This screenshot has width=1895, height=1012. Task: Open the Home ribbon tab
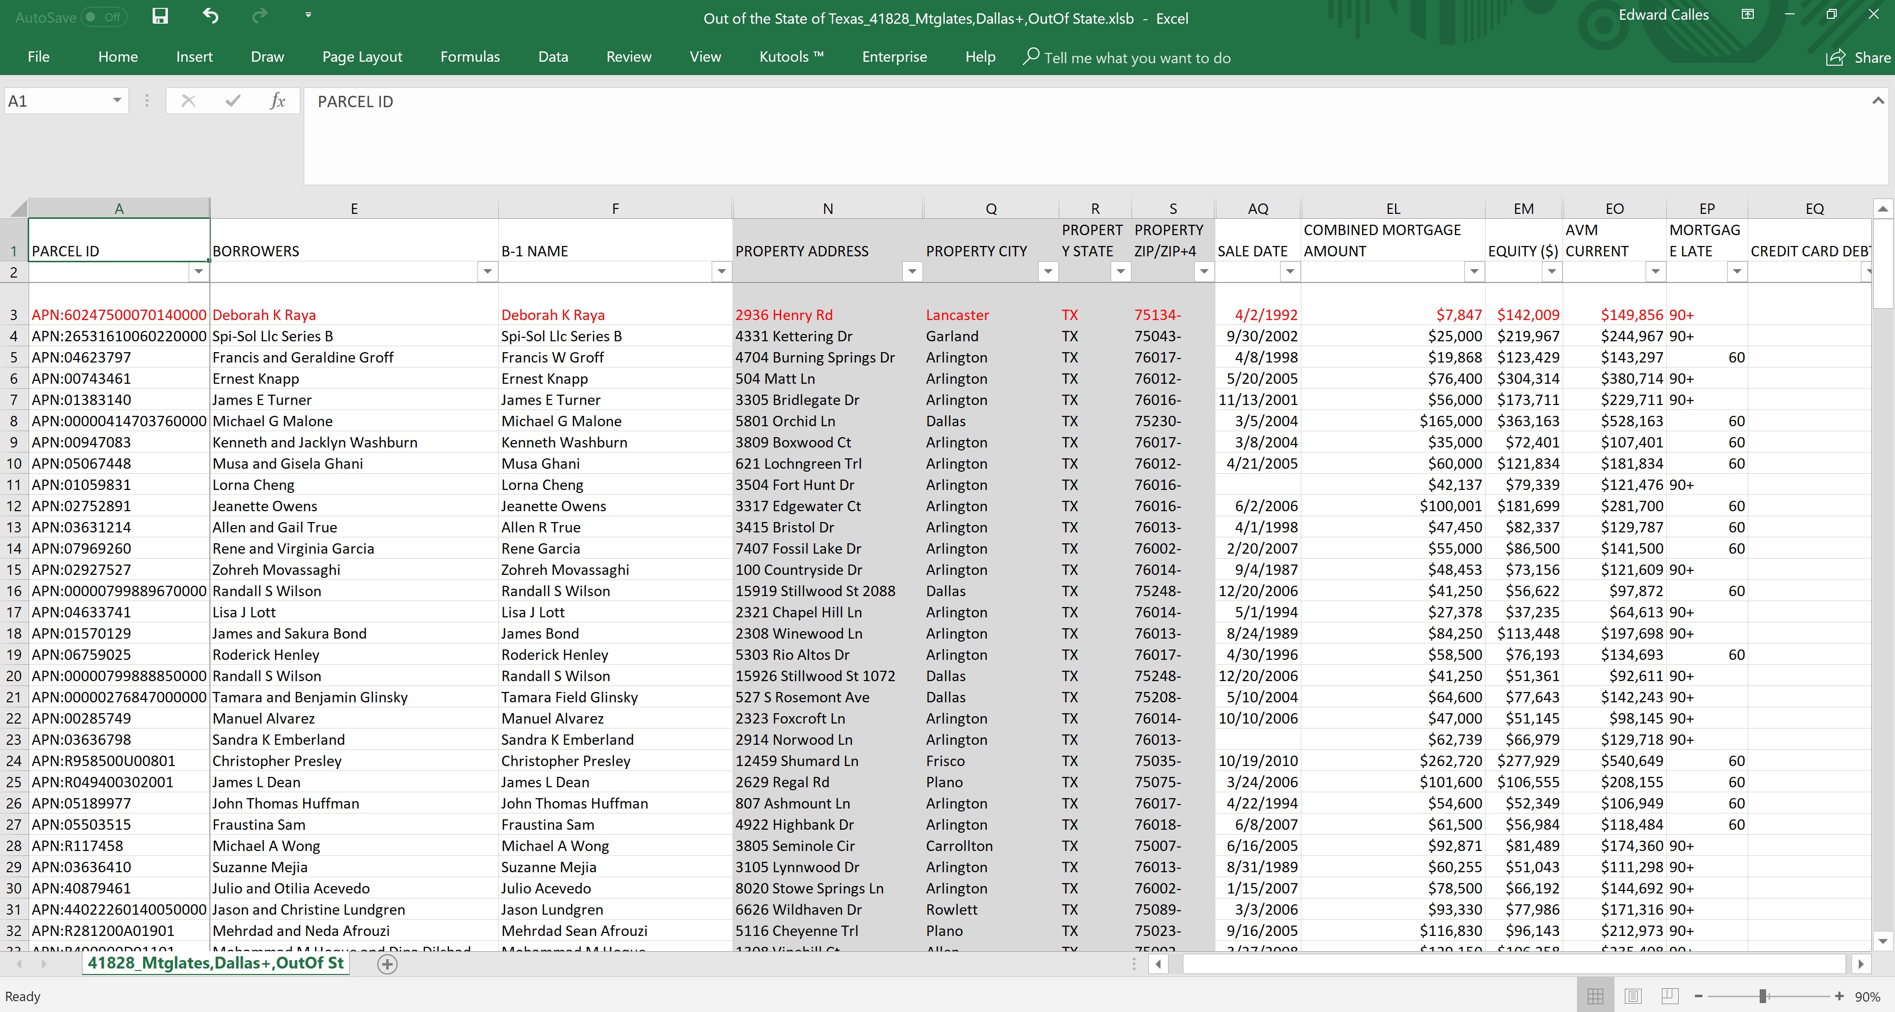(118, 57)
